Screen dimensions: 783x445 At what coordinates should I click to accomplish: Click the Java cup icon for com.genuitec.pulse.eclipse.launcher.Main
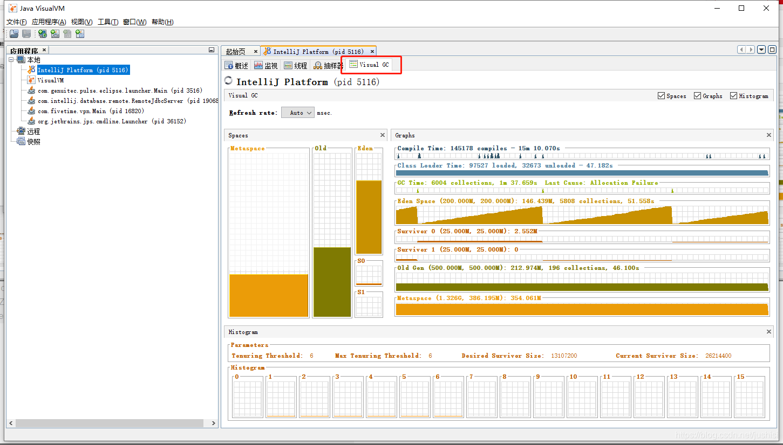(x=31, y=91)
